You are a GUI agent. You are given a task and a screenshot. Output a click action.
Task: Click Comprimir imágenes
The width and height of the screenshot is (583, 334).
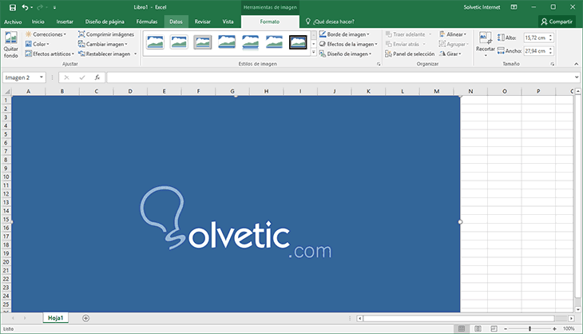click(106, 34)
